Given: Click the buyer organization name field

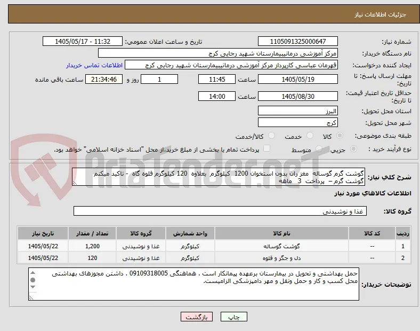Looking at the screenshot, I should click(x=218, y=53).
